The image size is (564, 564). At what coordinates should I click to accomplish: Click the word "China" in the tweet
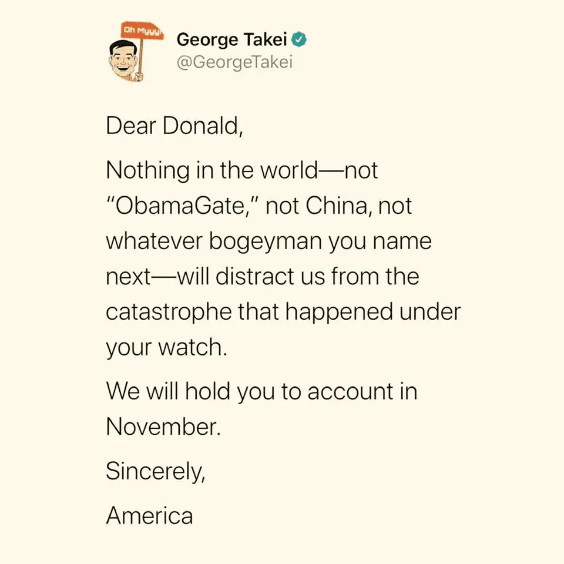[337, 206]
